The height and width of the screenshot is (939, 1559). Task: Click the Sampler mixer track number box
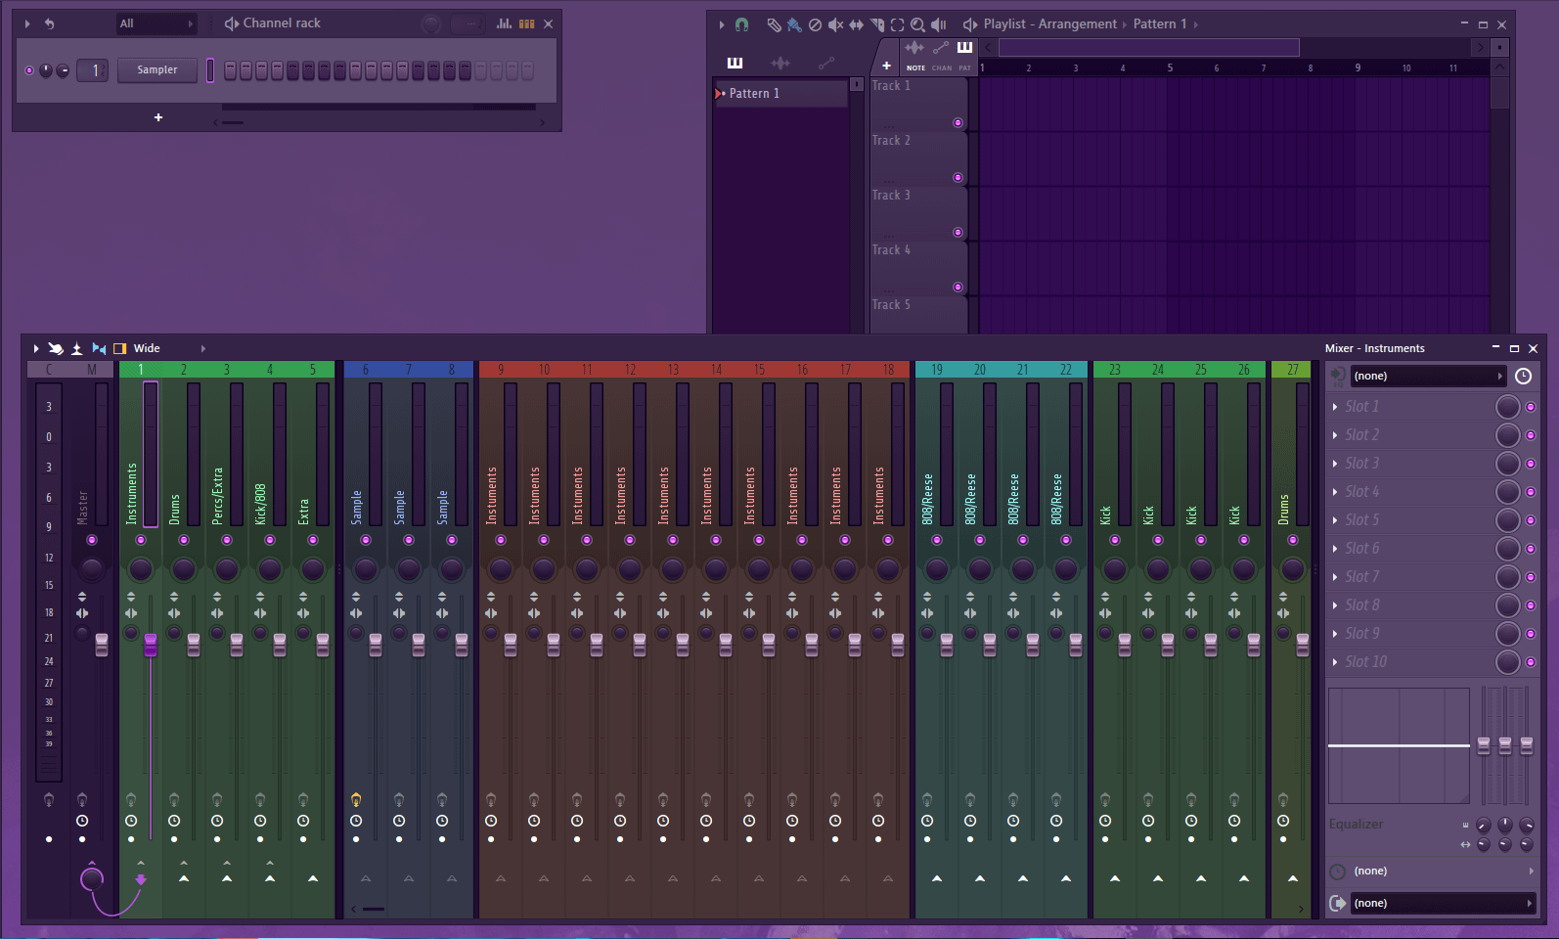(92, 70)
